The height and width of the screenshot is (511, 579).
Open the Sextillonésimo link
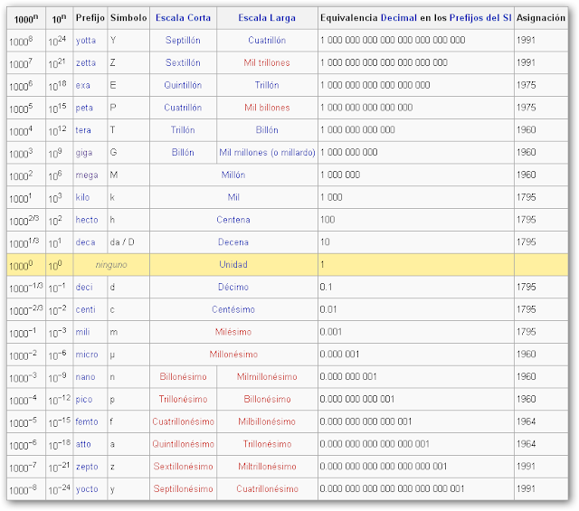[183, 467]
